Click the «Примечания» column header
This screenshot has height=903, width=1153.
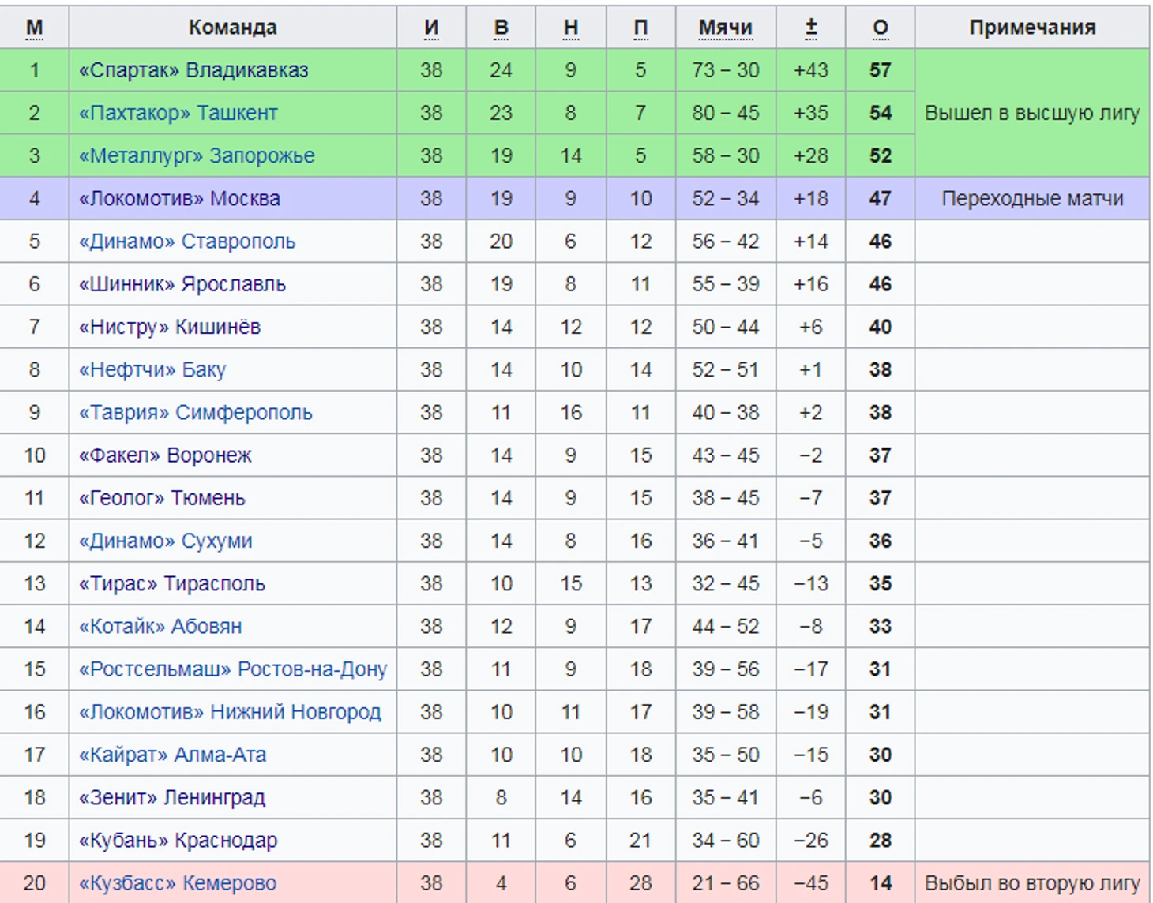tap(1031, 28)
